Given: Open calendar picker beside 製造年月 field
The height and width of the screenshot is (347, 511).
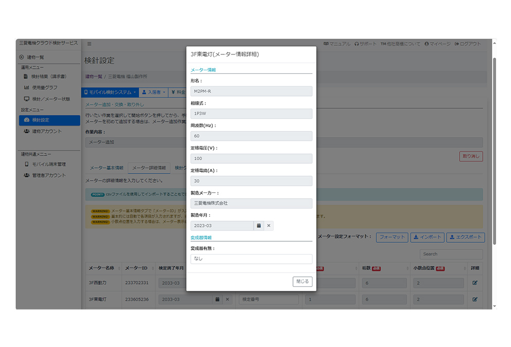Looking at the screenshot, I should click(260, 225).
